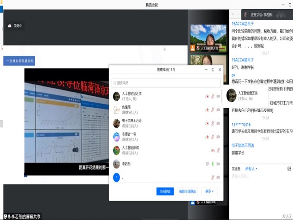
Task: Collapse the chat panel with top chevron
Action: pos(233,14)
